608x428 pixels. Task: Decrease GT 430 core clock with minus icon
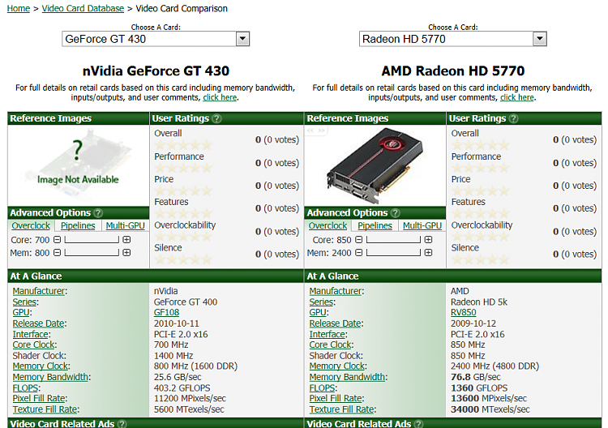coord(57,240)
